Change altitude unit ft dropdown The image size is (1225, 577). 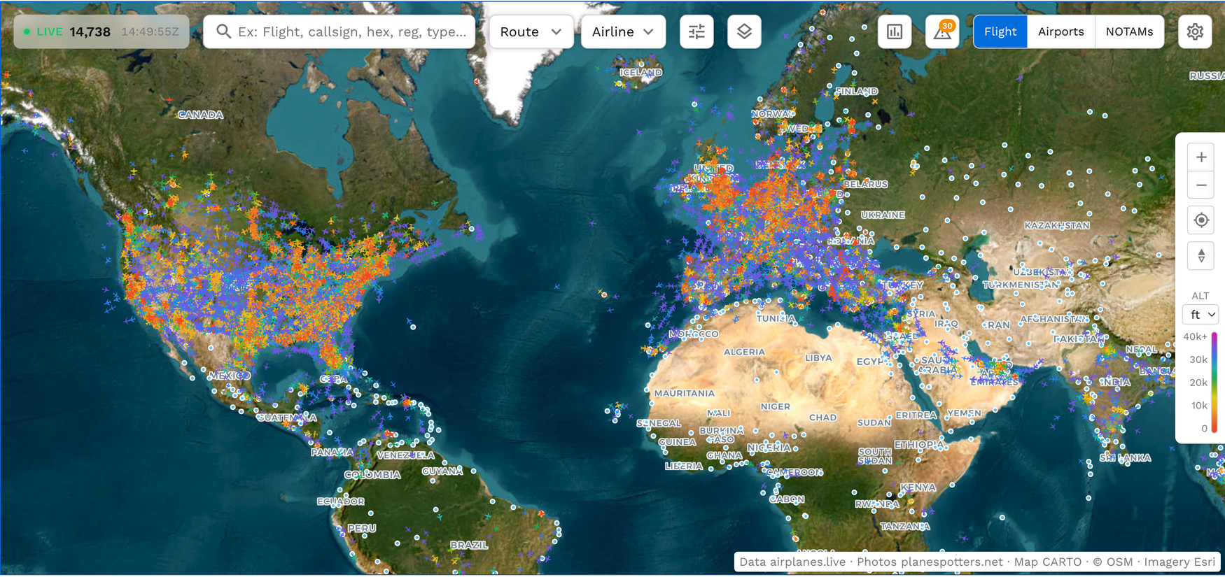pos(1201,315)
